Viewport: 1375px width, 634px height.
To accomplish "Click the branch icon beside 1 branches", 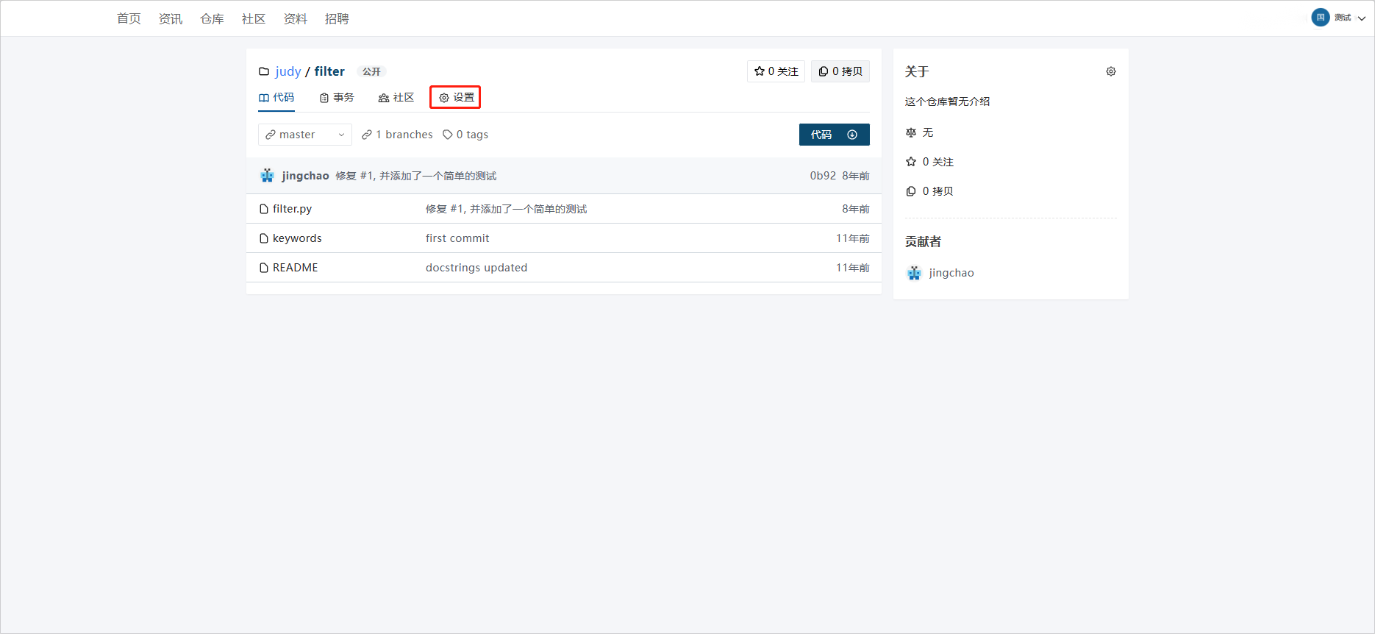I will pyautogui.click(x=367, y=135).
